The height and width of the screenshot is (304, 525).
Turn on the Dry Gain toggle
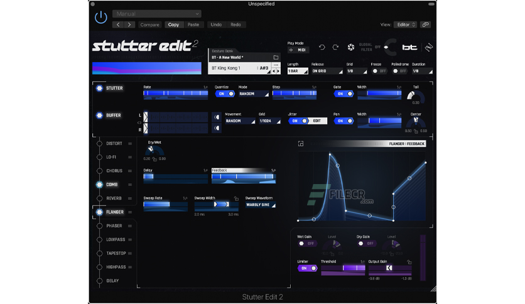[366, 244]
